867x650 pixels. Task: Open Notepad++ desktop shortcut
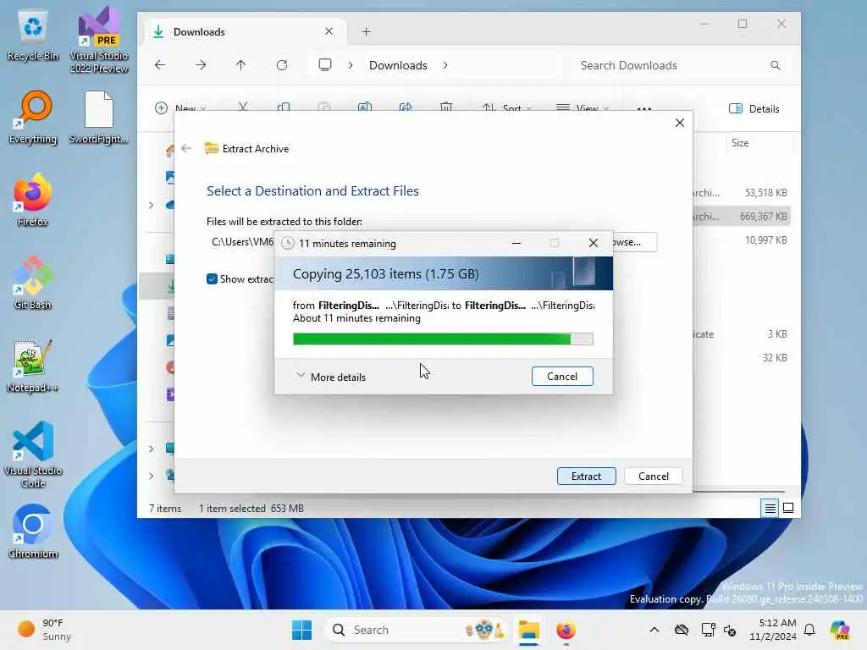33,366
